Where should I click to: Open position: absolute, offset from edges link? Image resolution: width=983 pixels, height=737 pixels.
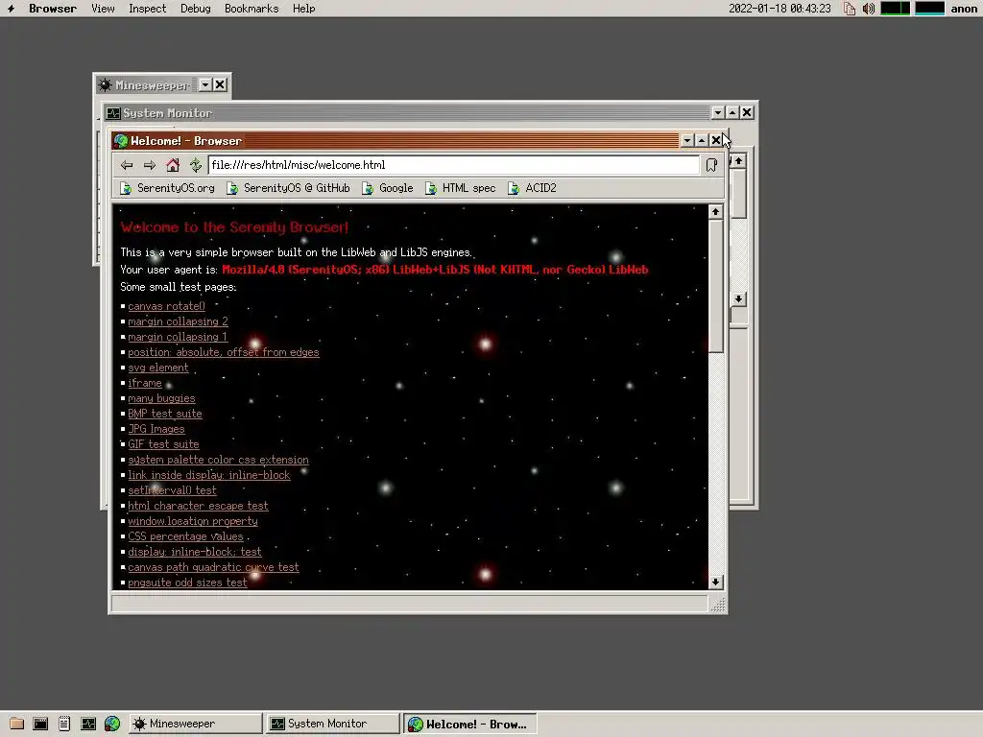[224, 352]
